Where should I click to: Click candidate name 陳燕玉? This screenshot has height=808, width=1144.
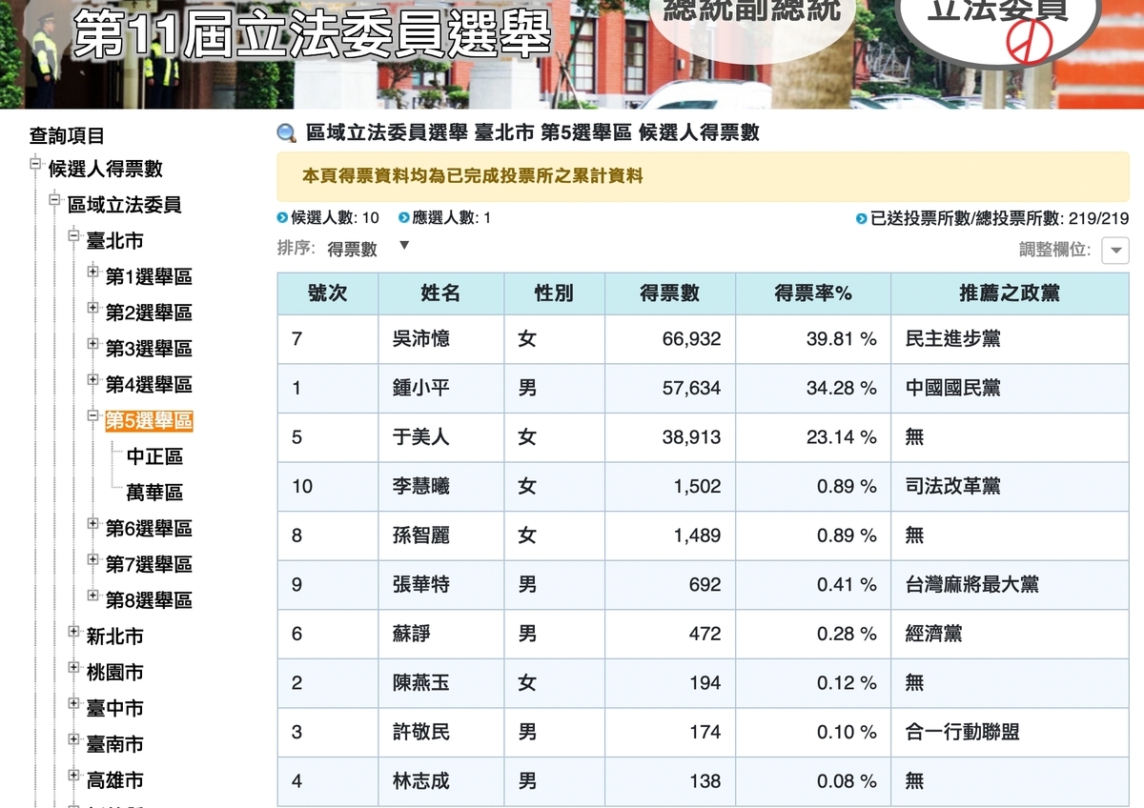tap(420, 683)
